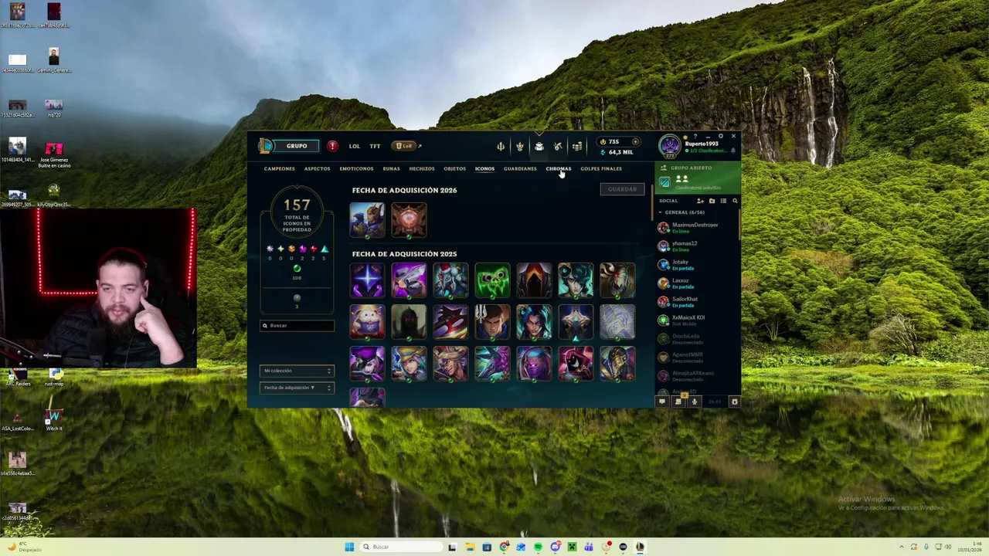
Task: Open the missions icon with badge
Action: click(678, 401)
